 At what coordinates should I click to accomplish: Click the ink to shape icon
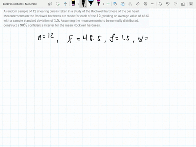[x=122, y=4]
